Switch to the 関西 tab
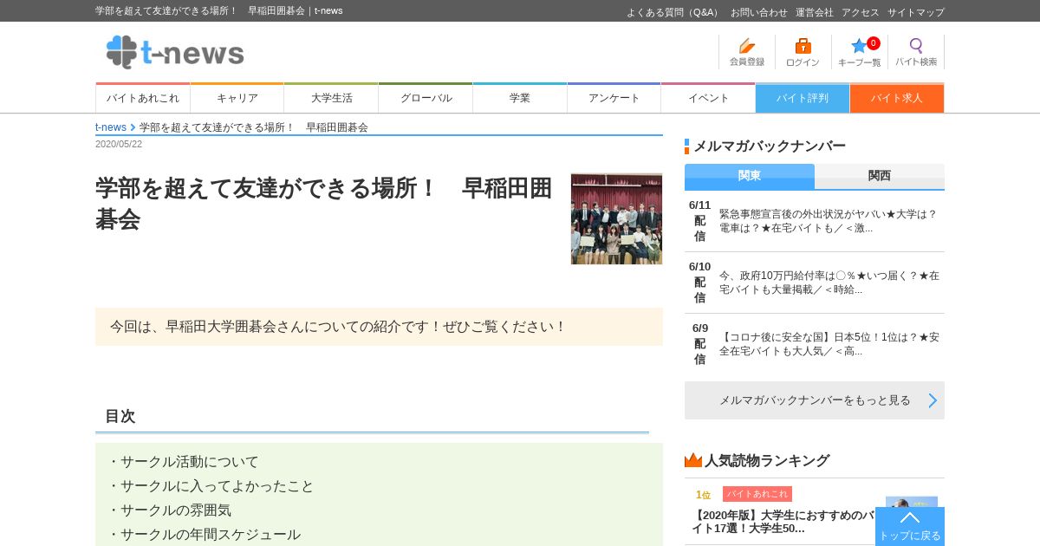 pyautogui.click(x=880, y=176)
